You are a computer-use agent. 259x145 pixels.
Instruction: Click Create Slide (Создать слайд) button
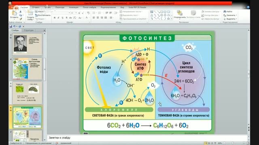pyautogui.click(x=30, y=15)
